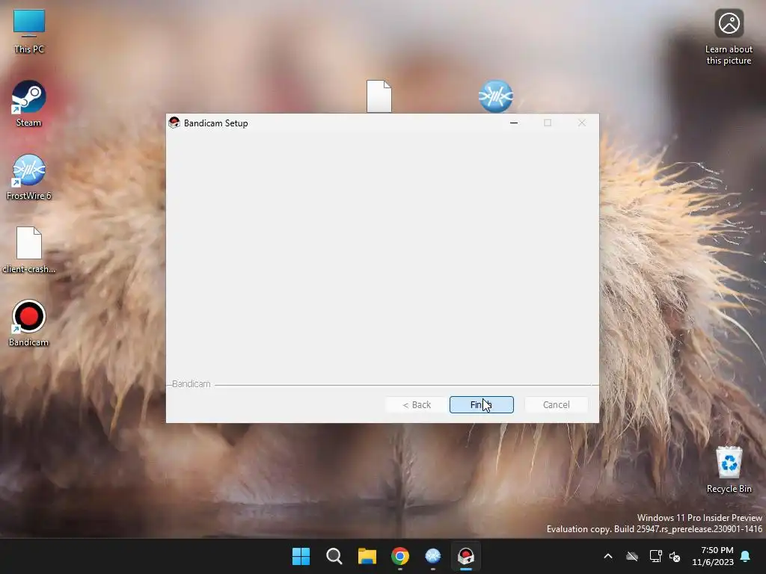Click the Finish button in Bandicam Setup

(481, 404)
